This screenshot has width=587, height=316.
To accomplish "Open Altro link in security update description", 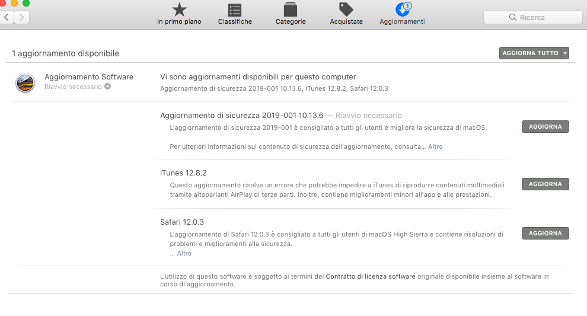I will (x=435, y=146).
